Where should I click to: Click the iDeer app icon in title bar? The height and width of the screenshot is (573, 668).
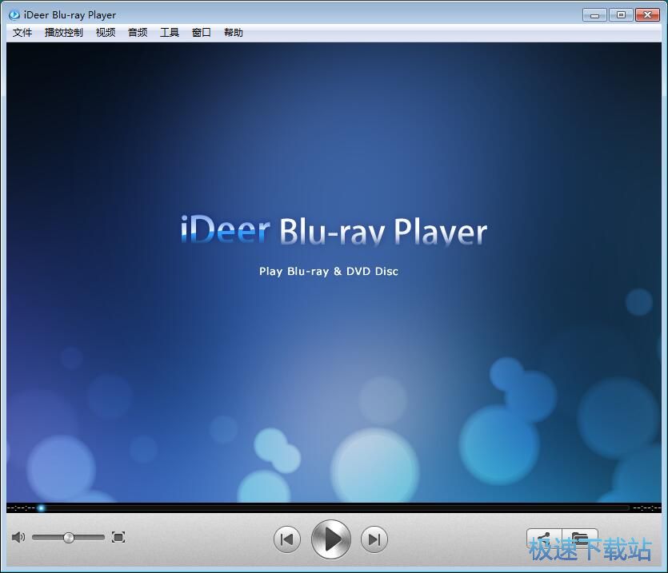14,15
